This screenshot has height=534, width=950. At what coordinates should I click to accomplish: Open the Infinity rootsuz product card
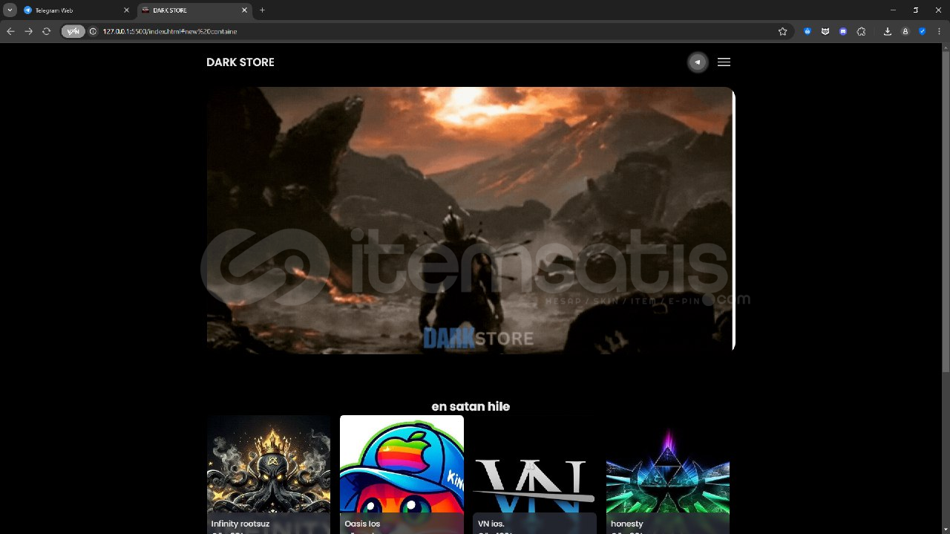point(268,475)
